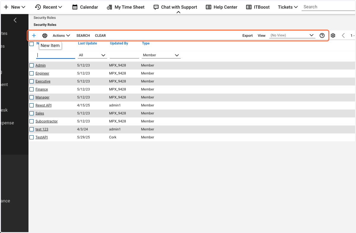The height and width of the screenshot is (233, 356).
Task: Open the New dropdown menu
Action: [15, 7]
